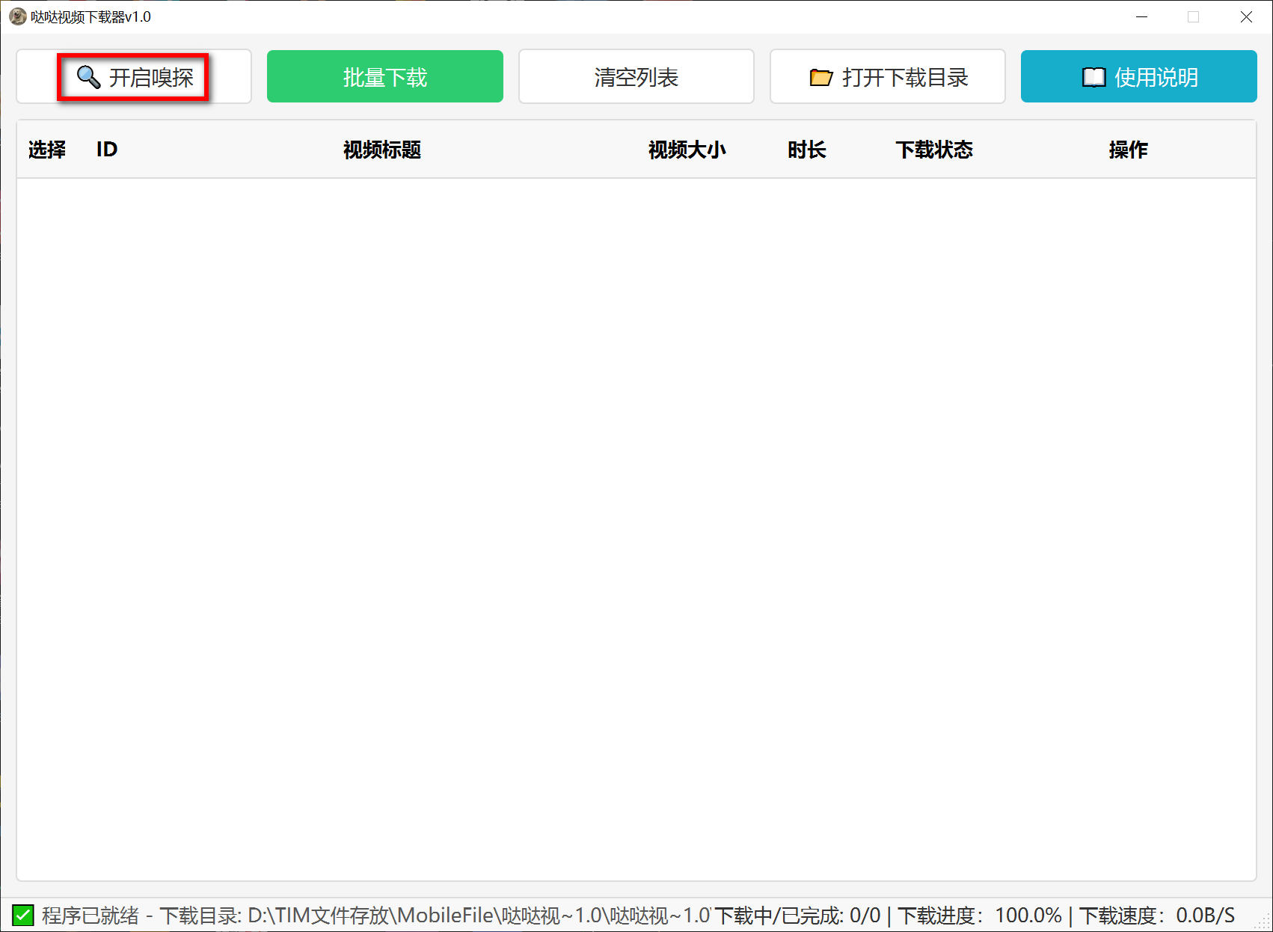Start sniffing with 开启嗅探 button
The image size is (1273, 932).
pos(134,76)
